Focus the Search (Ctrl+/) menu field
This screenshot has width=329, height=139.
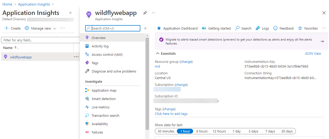pyautogui.click(x=113, y=28)
